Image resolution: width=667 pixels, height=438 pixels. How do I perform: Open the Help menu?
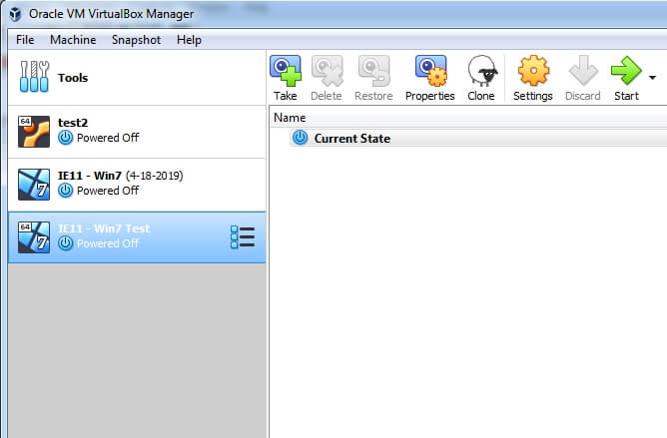[189, 40]
